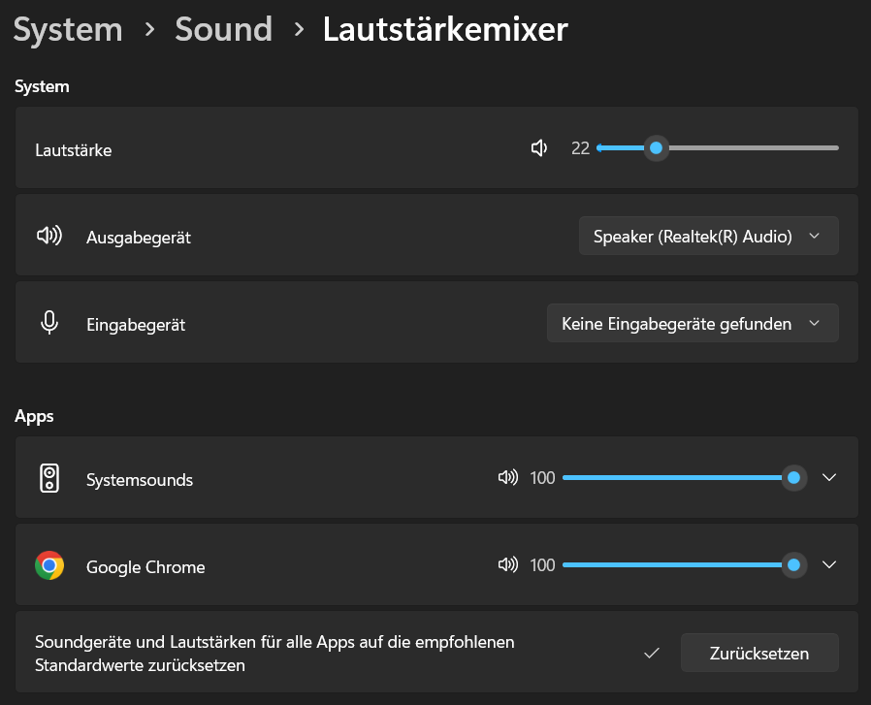Open the Ausgabegerät speaker dropdown
Viewport: 871px width, 705px height.
(x=708, y=236)
